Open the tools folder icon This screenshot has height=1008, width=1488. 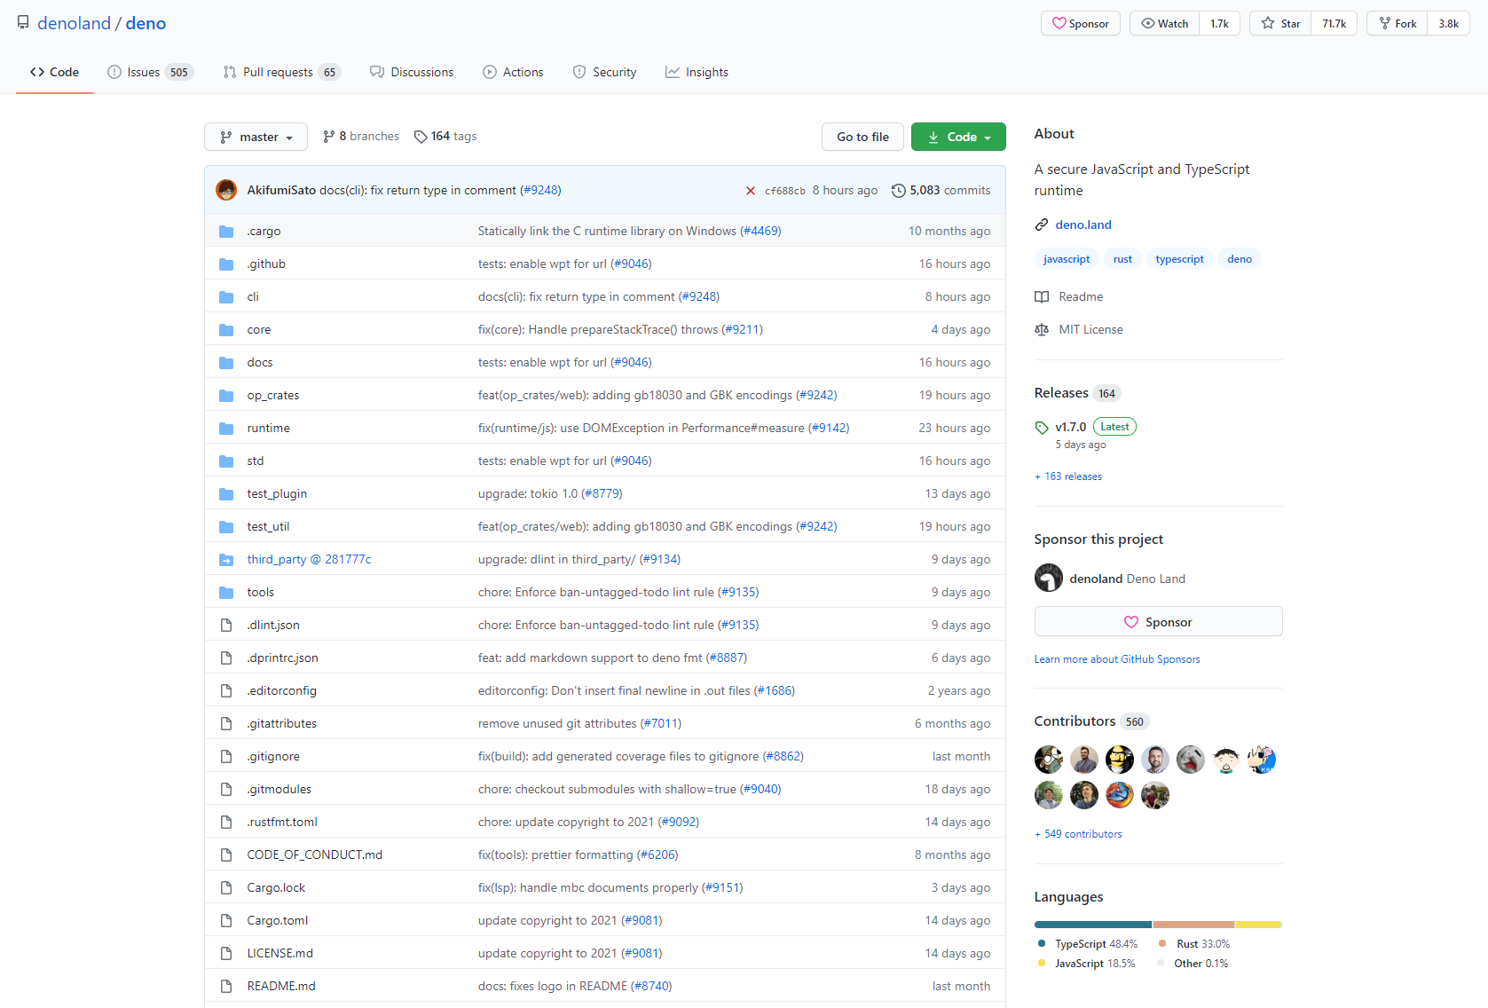[x=226, y=593]
